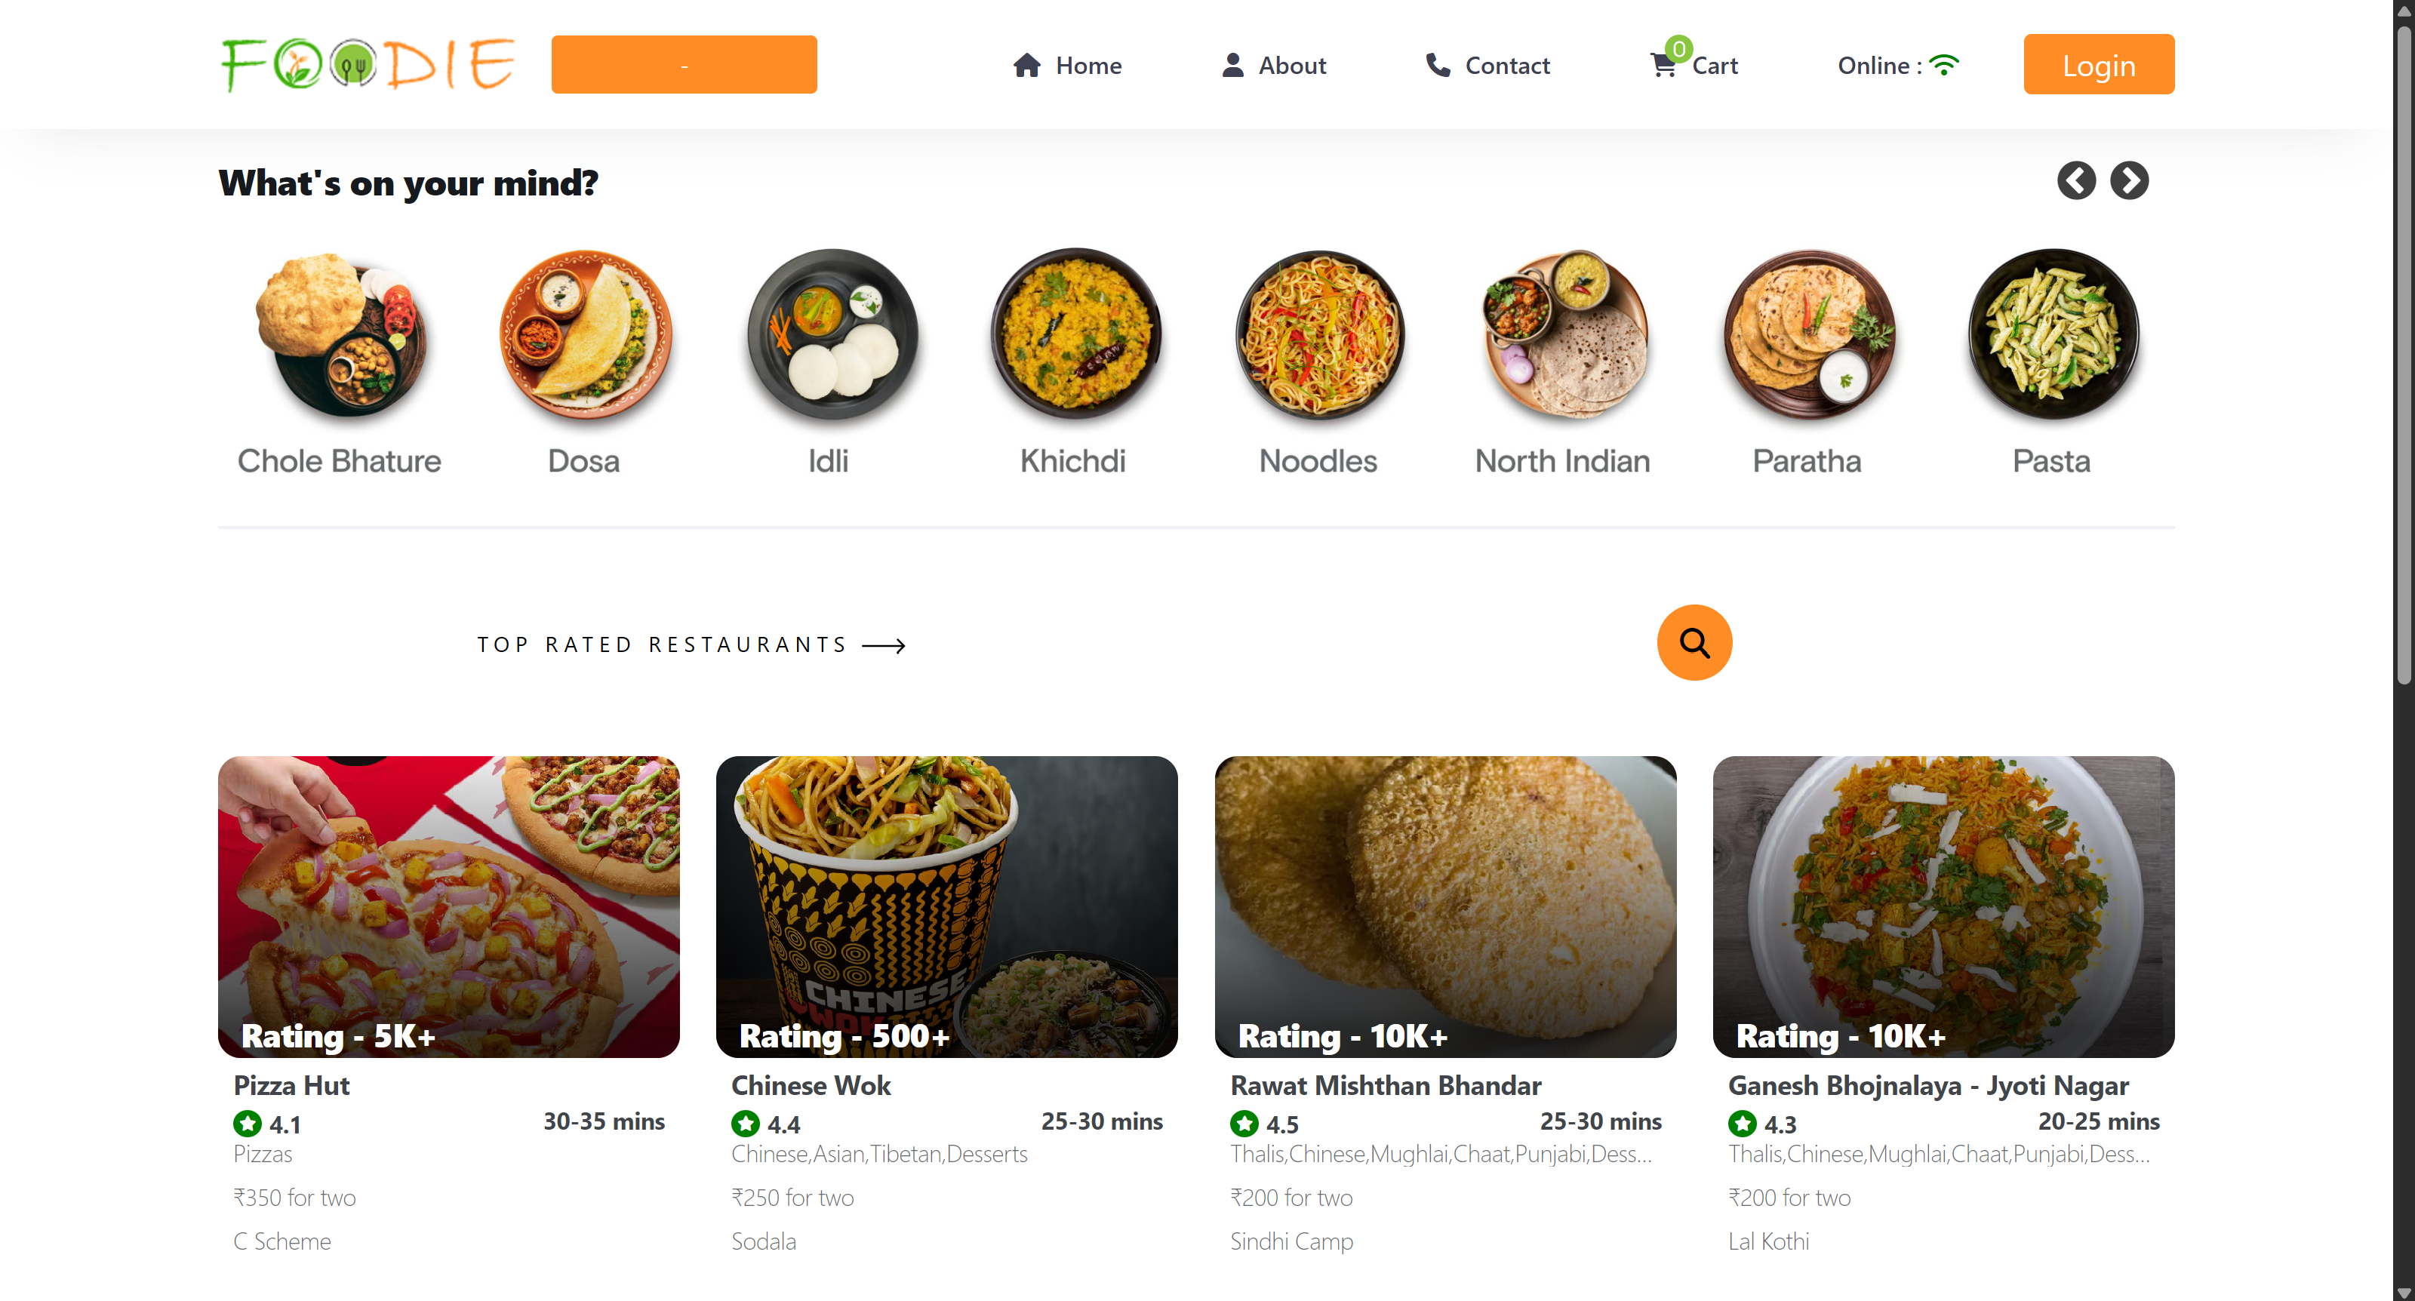This screenshot has width=2415, height=1301.
Task: Click the green online wifi status icon
Action: coord(1944,66)
